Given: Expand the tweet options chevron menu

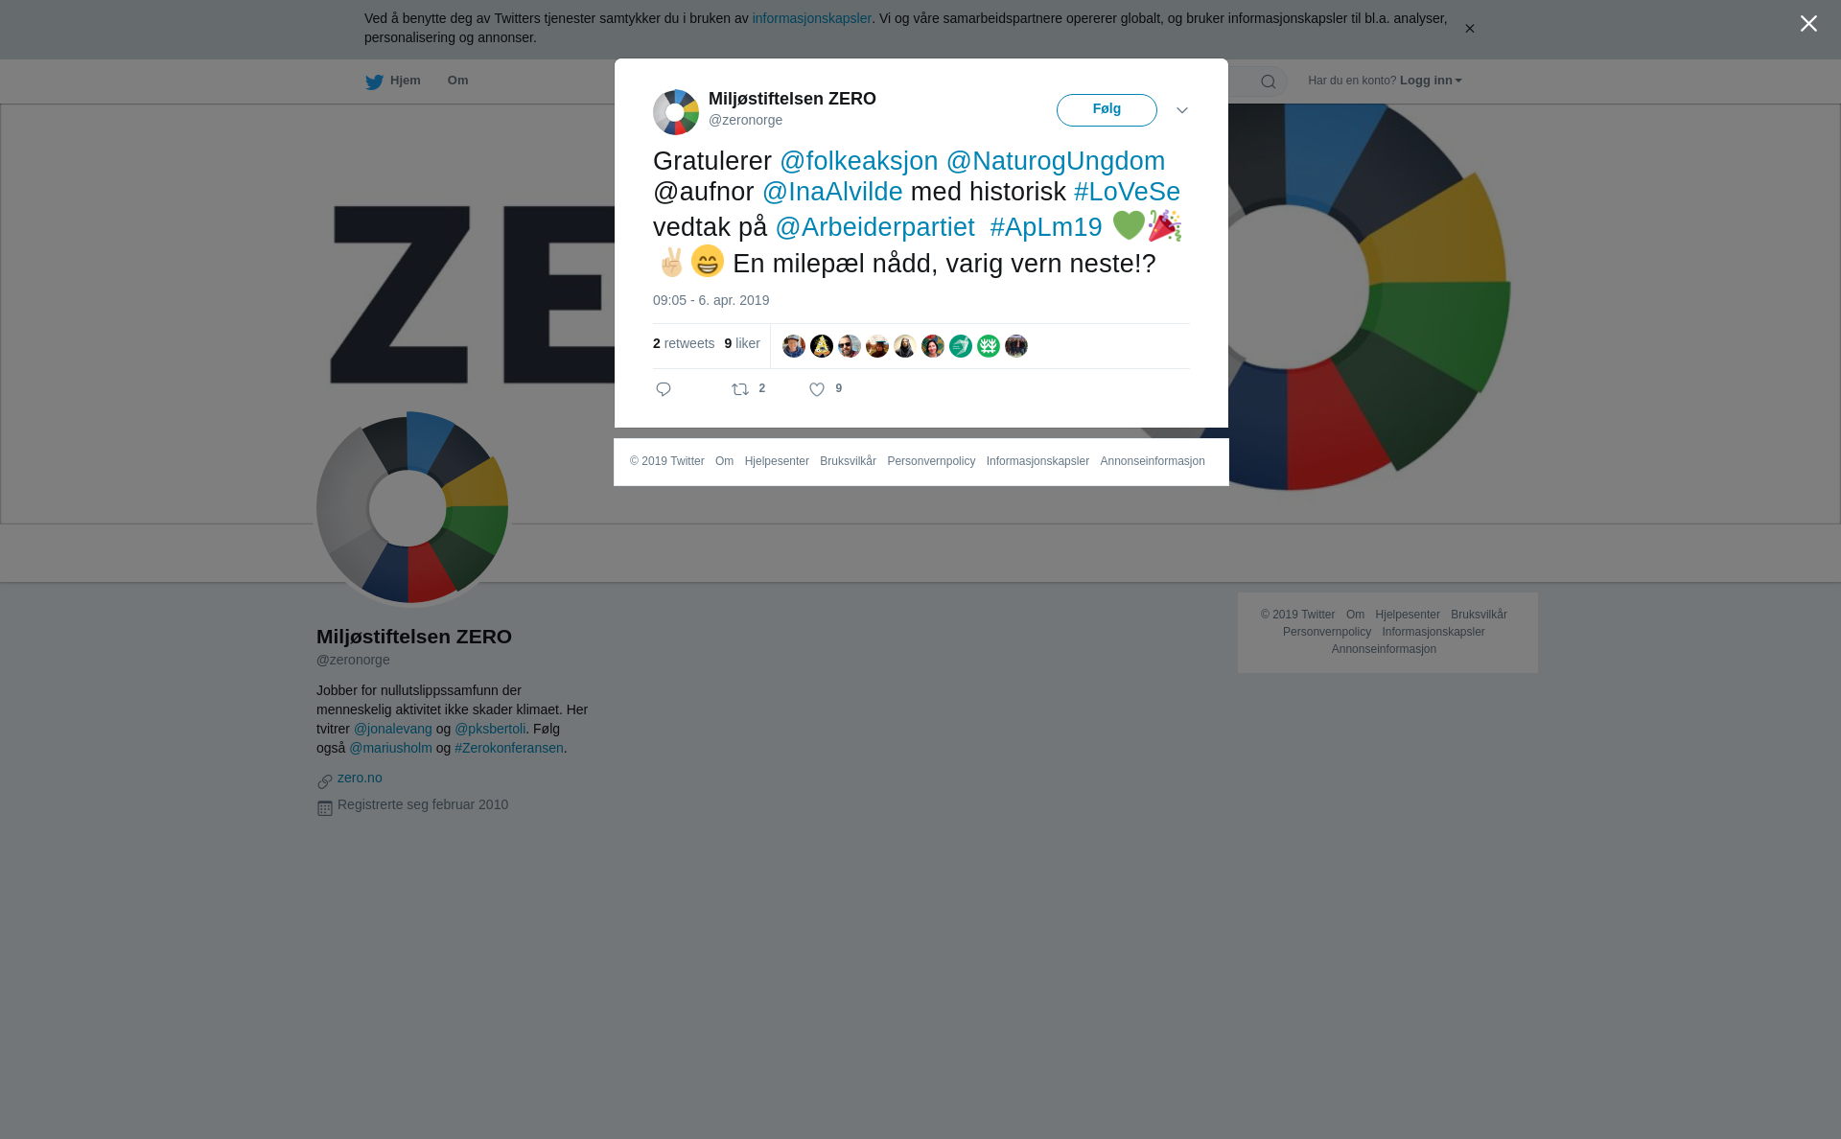Looking at the screenshot, I should (1182, 111).
